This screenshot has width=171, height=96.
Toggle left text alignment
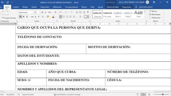[61, 17]
